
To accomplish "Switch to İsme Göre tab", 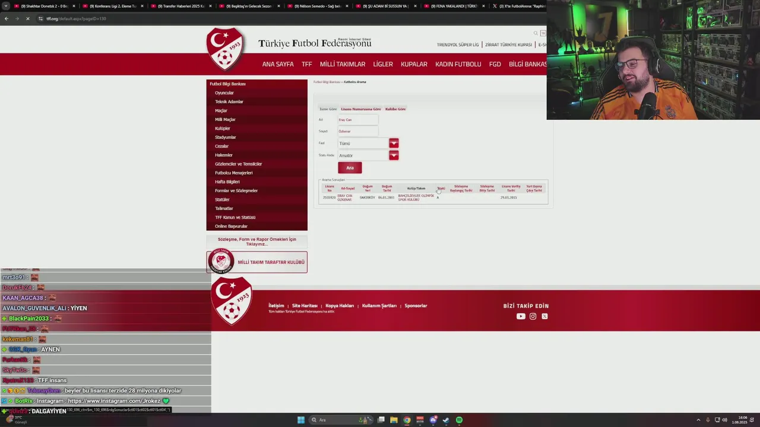I will pos(328,109).
